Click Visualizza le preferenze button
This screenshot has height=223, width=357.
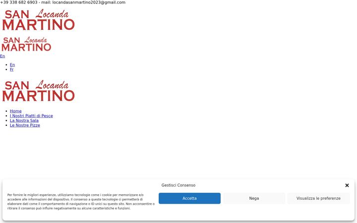coord(318,198)
